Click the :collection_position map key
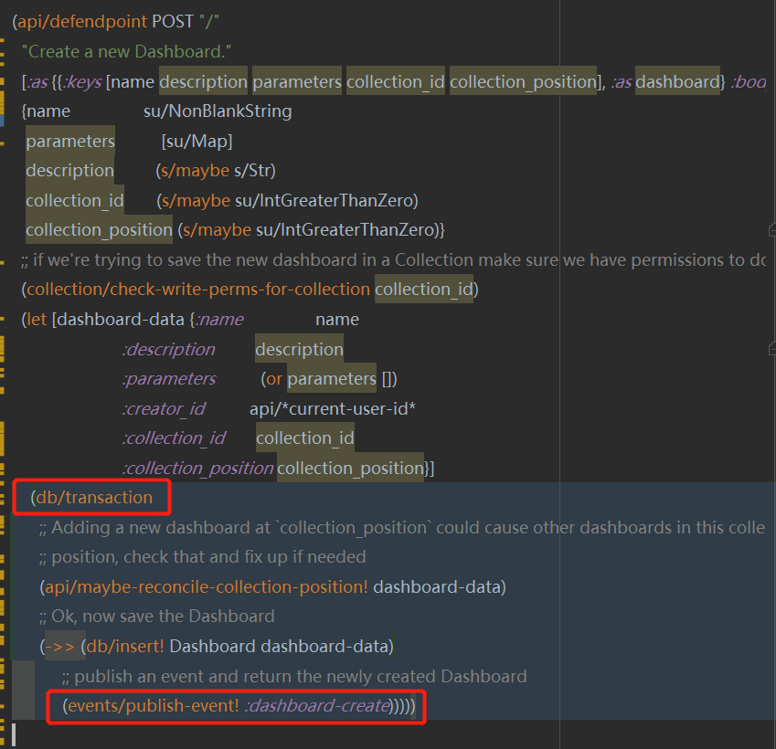The width and height of the screenshot is (776, 749). pyautogui.click(x=198, y=468)
